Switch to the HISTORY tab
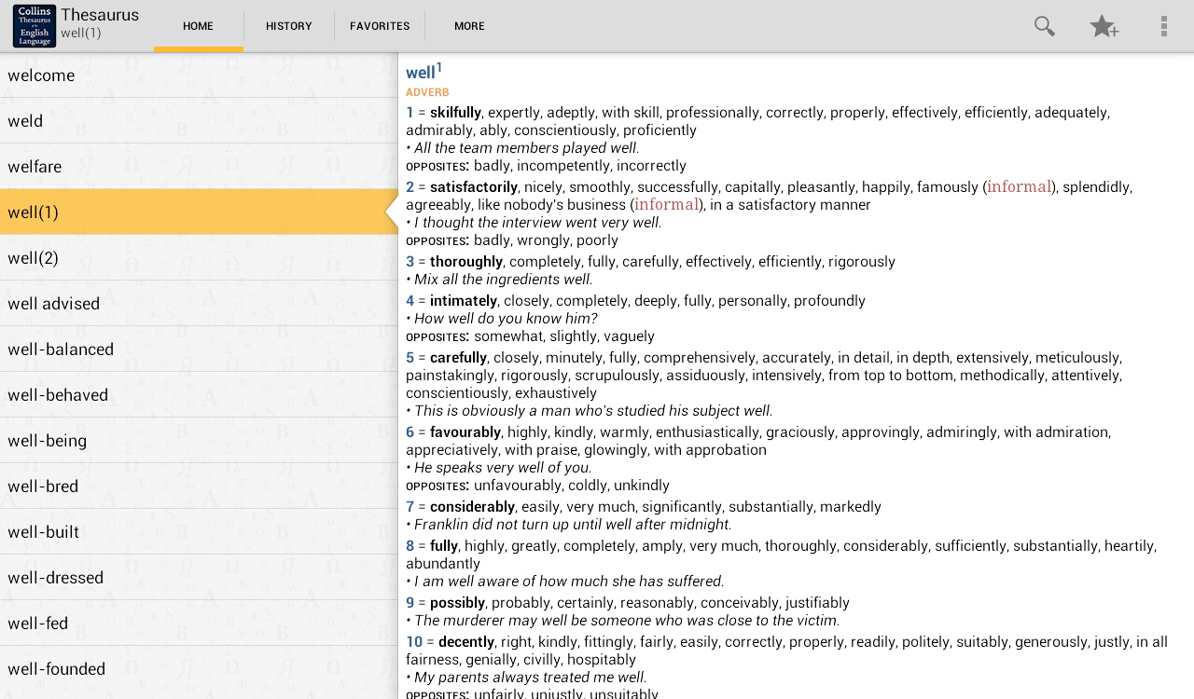Viewport: 1194px width, 699px height. [288, 26]
